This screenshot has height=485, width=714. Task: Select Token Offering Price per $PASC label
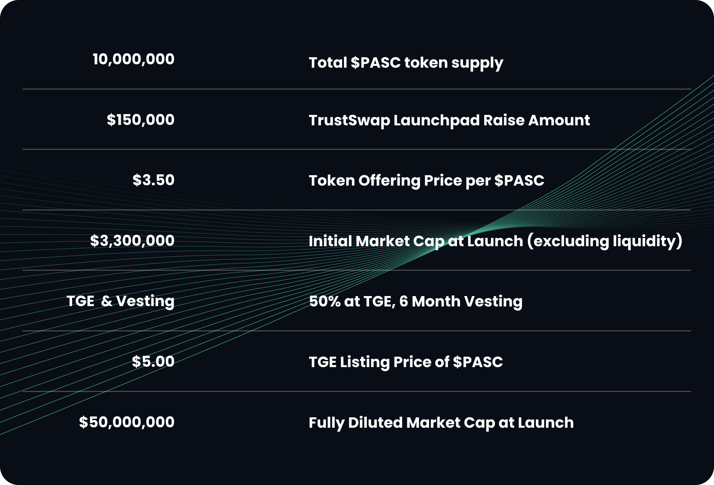click(427, 181)
